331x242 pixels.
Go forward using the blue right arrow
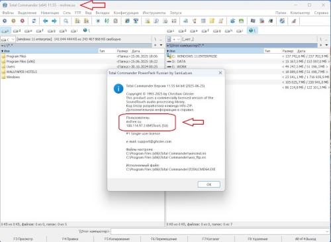(x=54, y=21)
